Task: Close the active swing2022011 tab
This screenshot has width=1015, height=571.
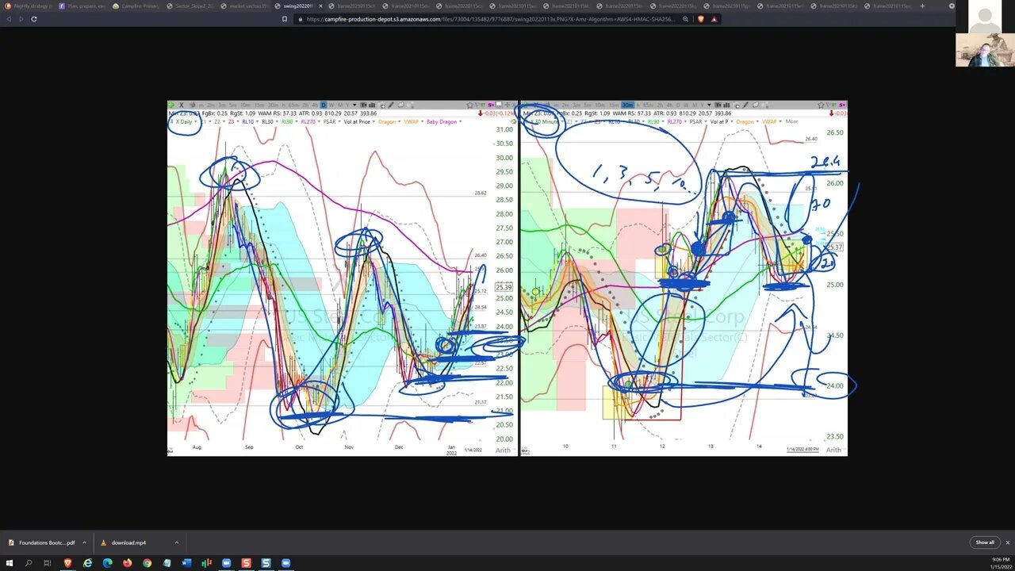Action: (x=320, y=6)
